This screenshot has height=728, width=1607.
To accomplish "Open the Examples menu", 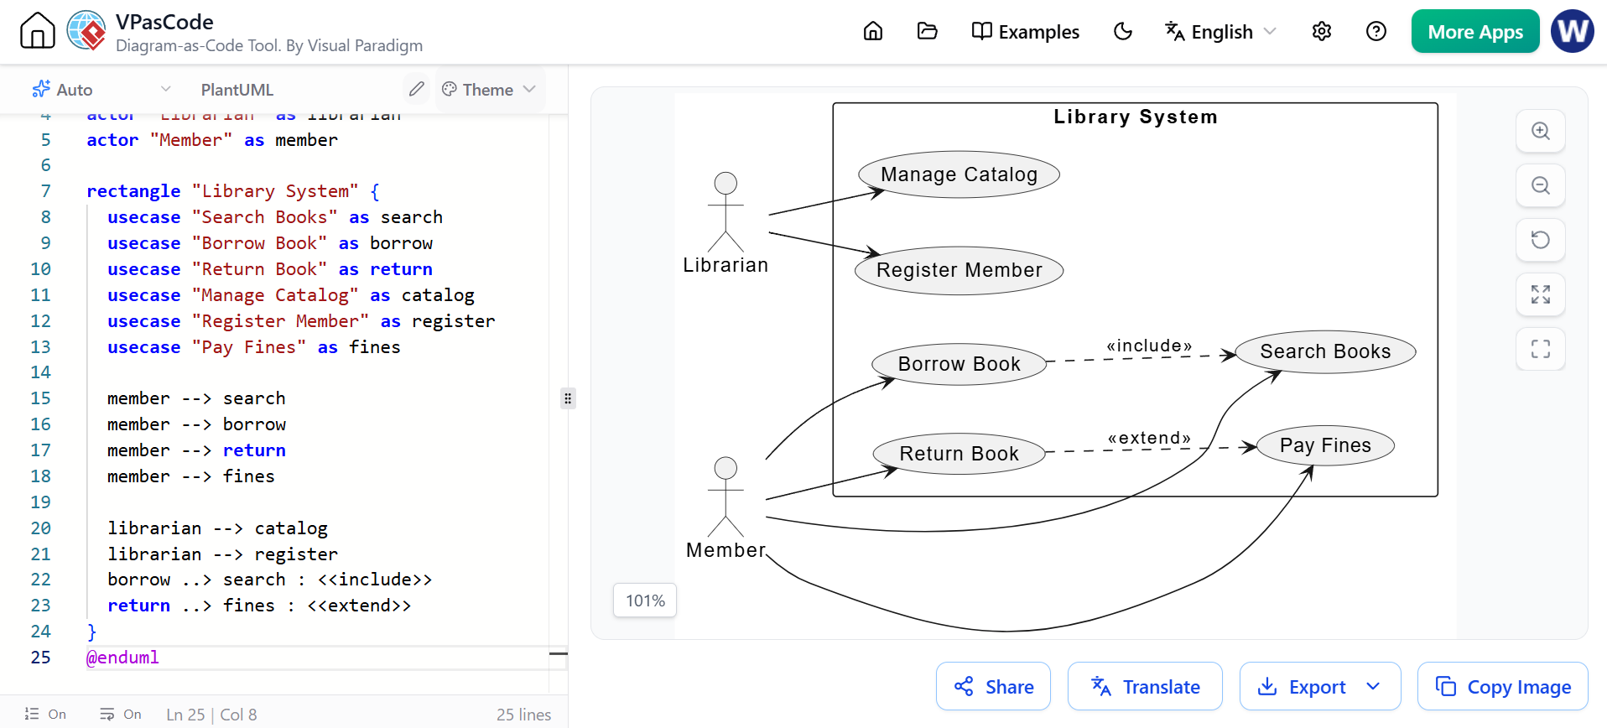I will pyautogui.click(x=1025, y=31).
